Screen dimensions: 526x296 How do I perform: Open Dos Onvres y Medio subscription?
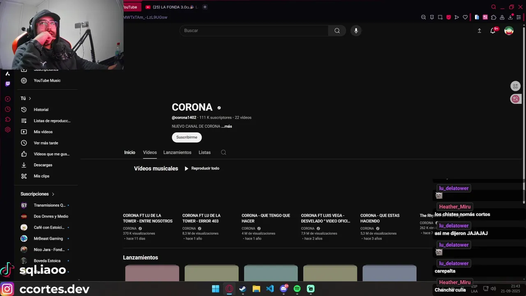pos(46,216)
